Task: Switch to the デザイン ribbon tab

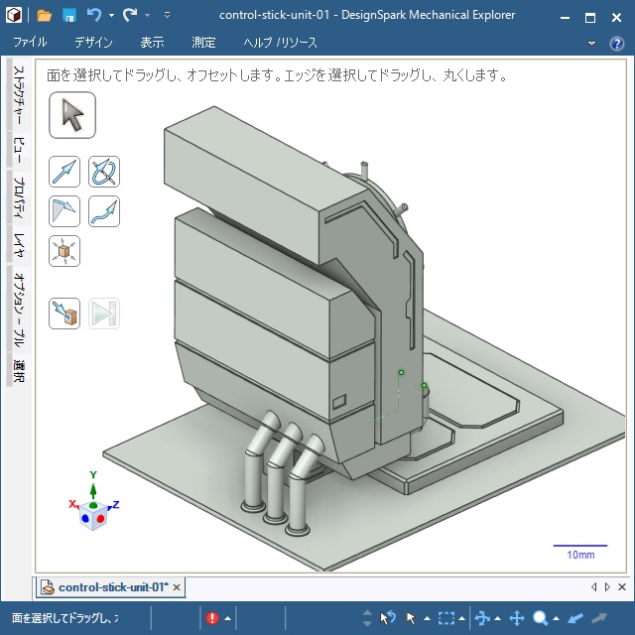Action: click(93, 43)
